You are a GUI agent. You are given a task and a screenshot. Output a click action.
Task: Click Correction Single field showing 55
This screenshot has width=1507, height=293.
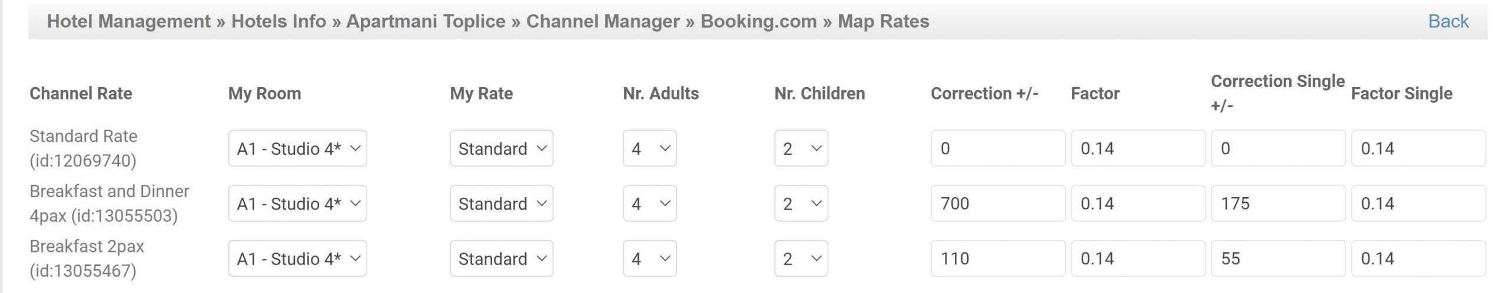1277,258
